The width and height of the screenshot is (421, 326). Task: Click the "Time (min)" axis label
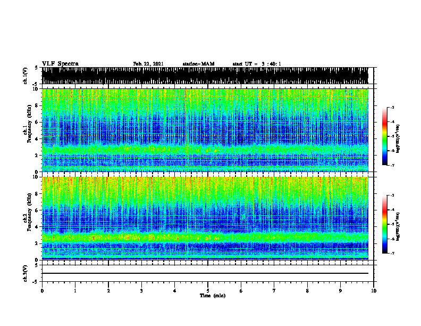213,296
